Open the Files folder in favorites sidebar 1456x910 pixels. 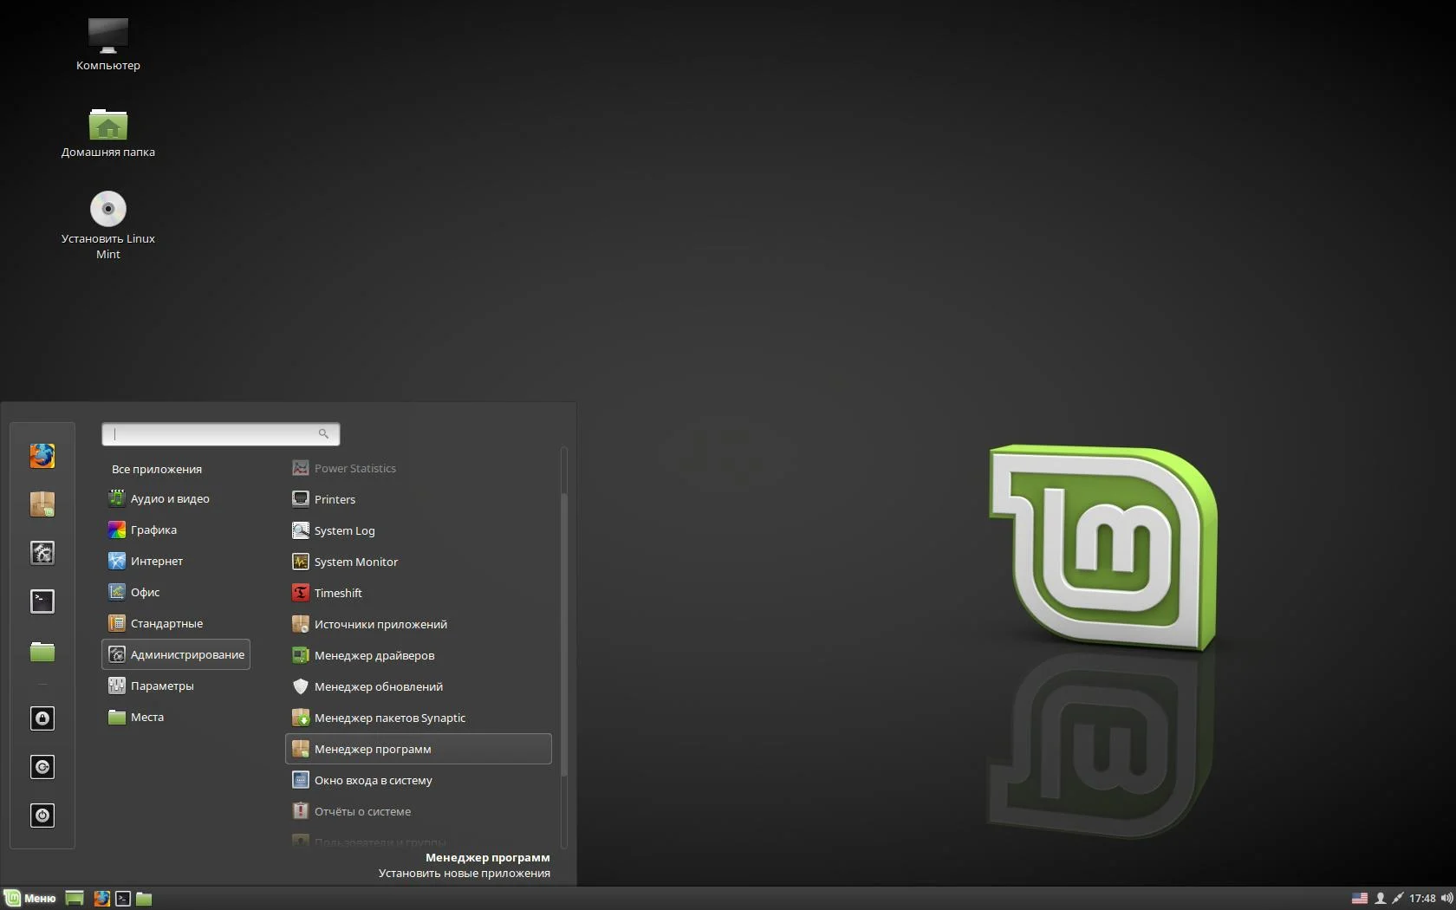(42, 651)
